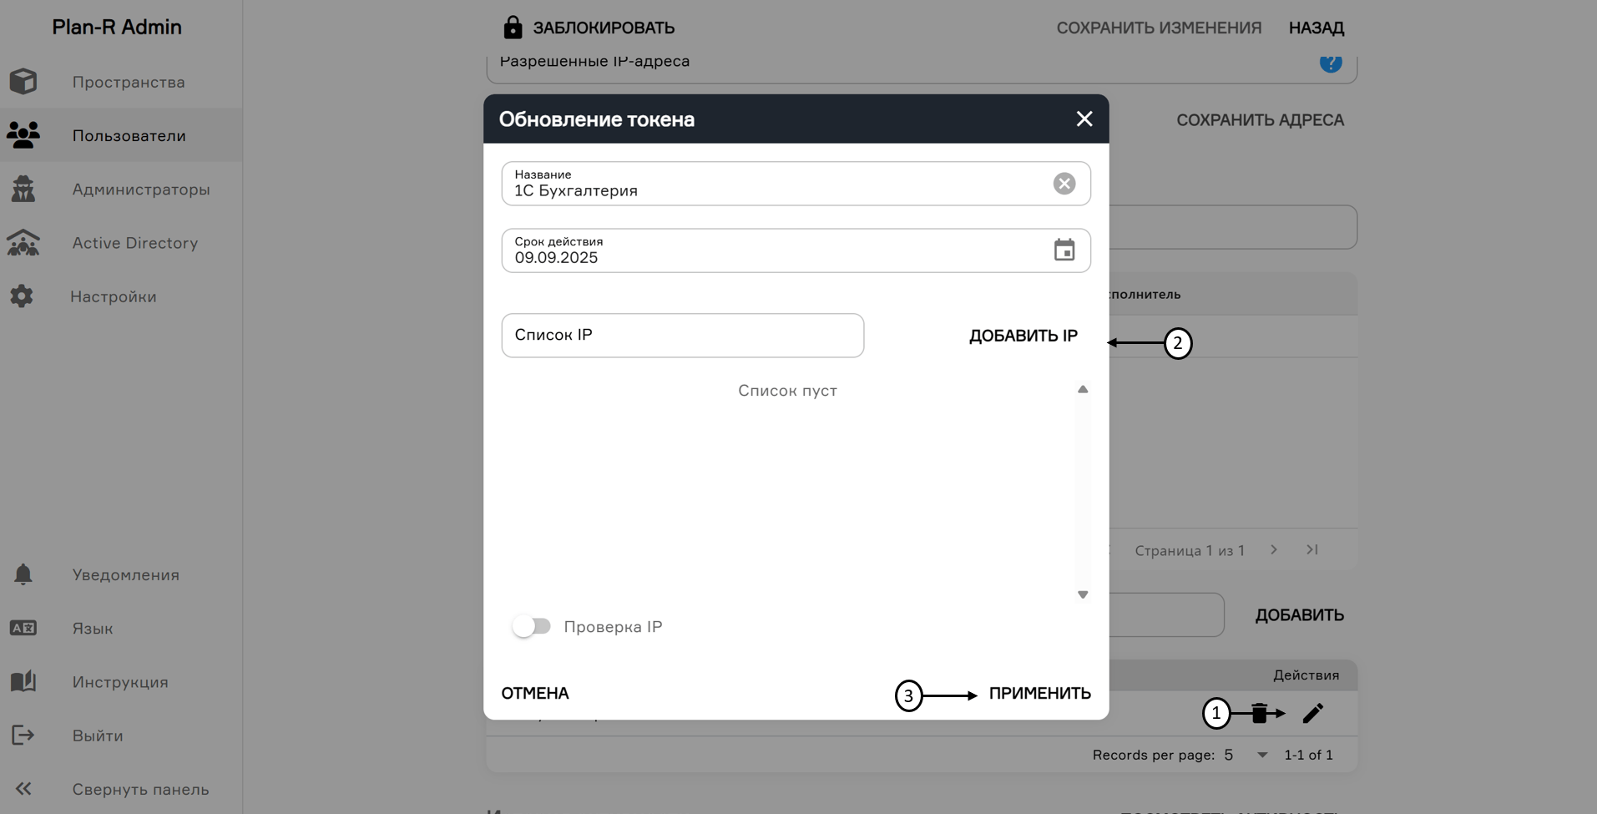
Task: Select the Active Directory icon
Action: tap(23, 243)
